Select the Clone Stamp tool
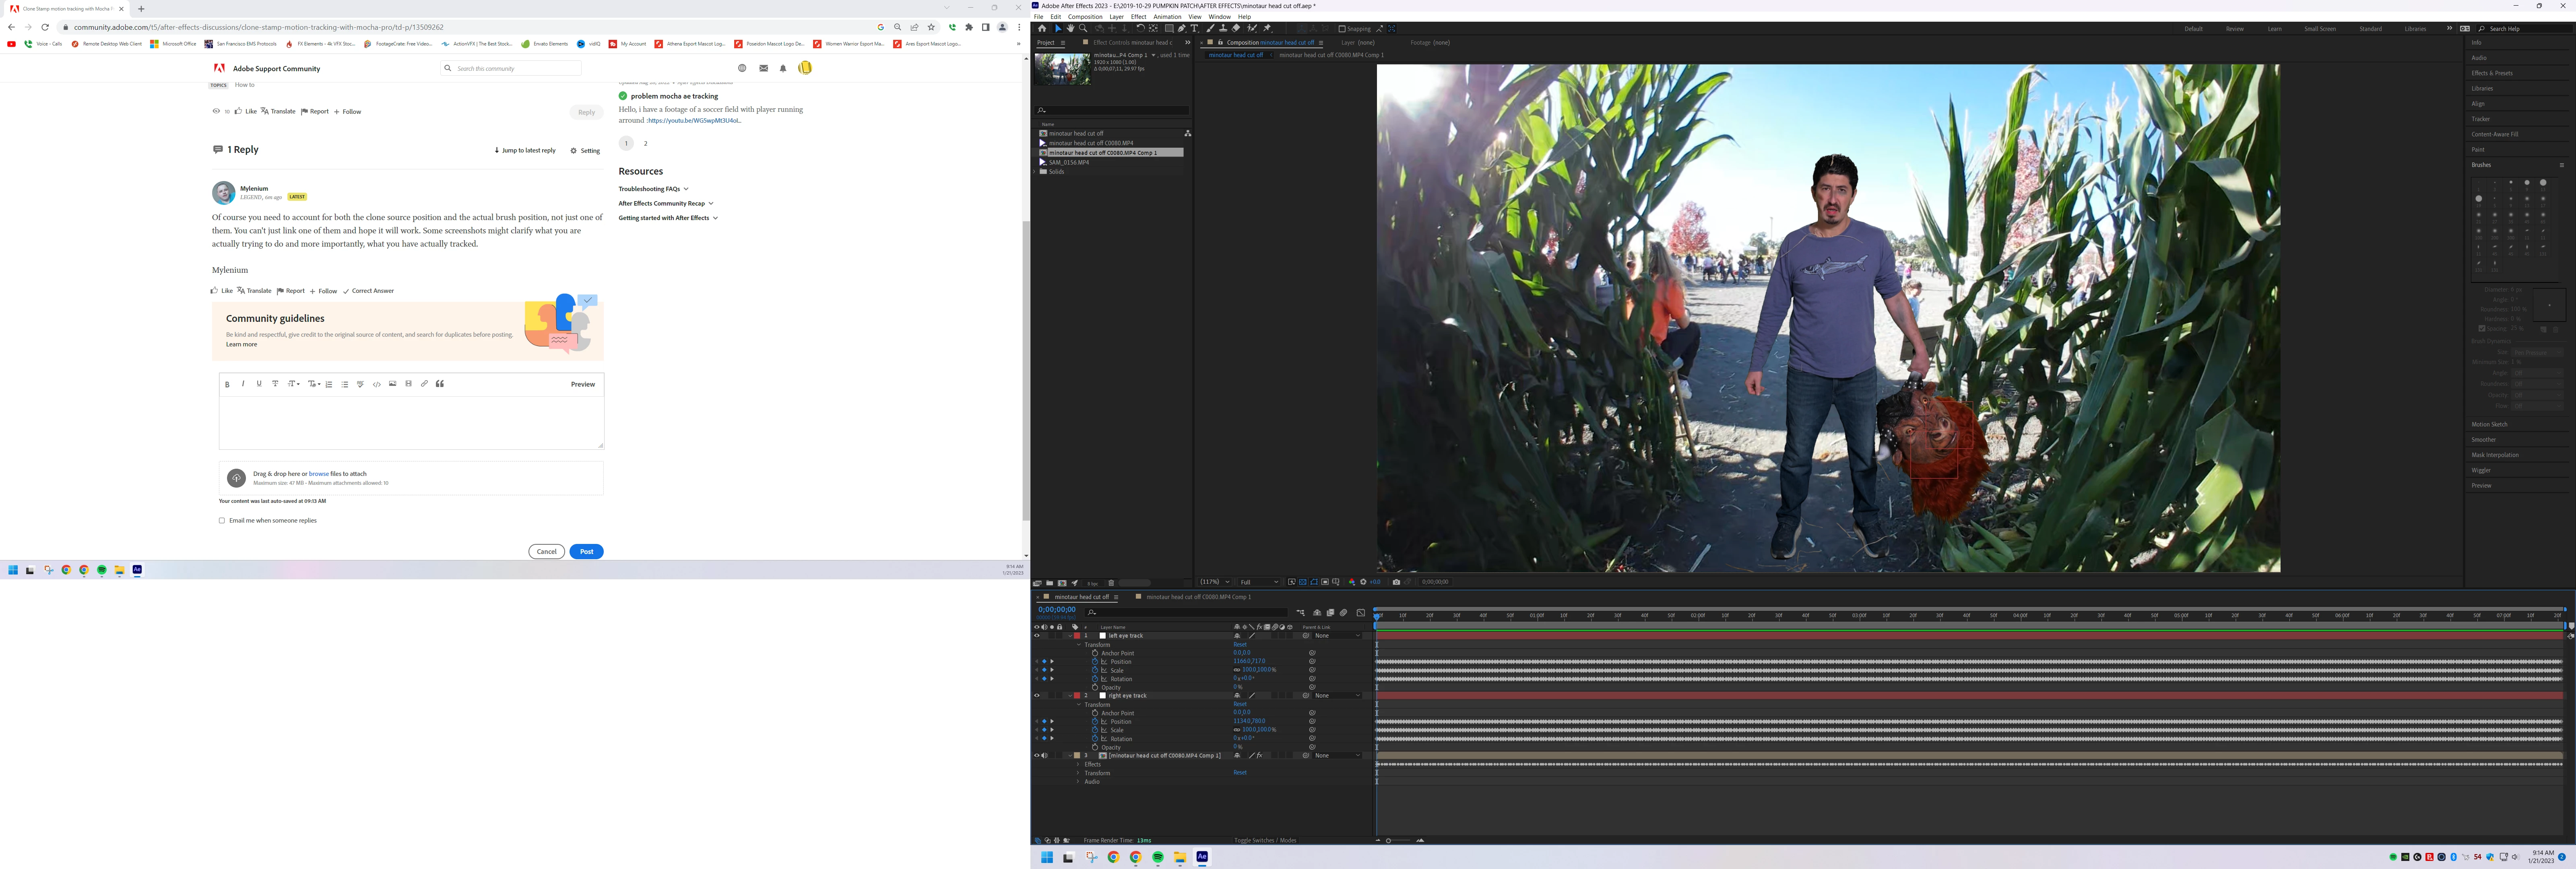The width and height of the screenshot is (2576, 869). point(1223,29)
